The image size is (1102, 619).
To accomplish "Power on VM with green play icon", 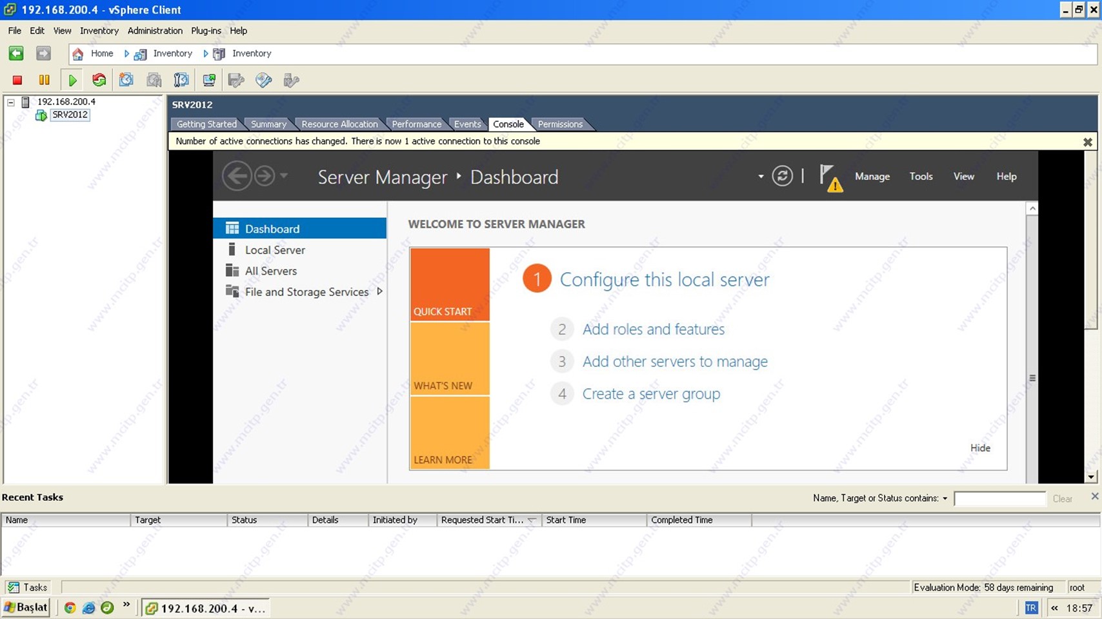I will point(72,80).
